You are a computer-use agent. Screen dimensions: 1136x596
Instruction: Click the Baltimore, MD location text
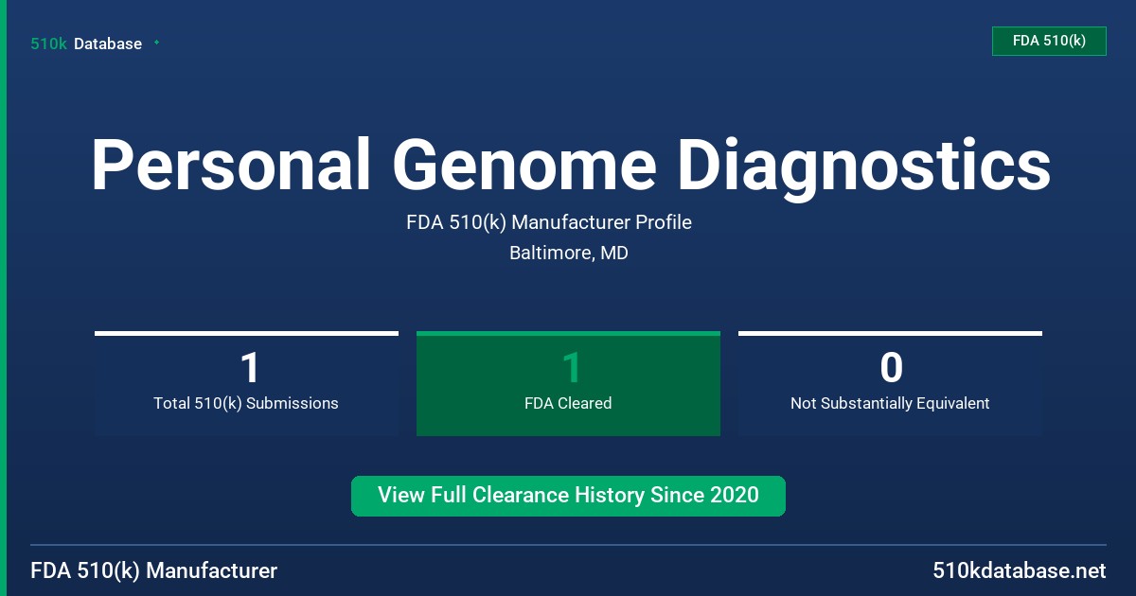pyautogui.click(x=569, y=254)
